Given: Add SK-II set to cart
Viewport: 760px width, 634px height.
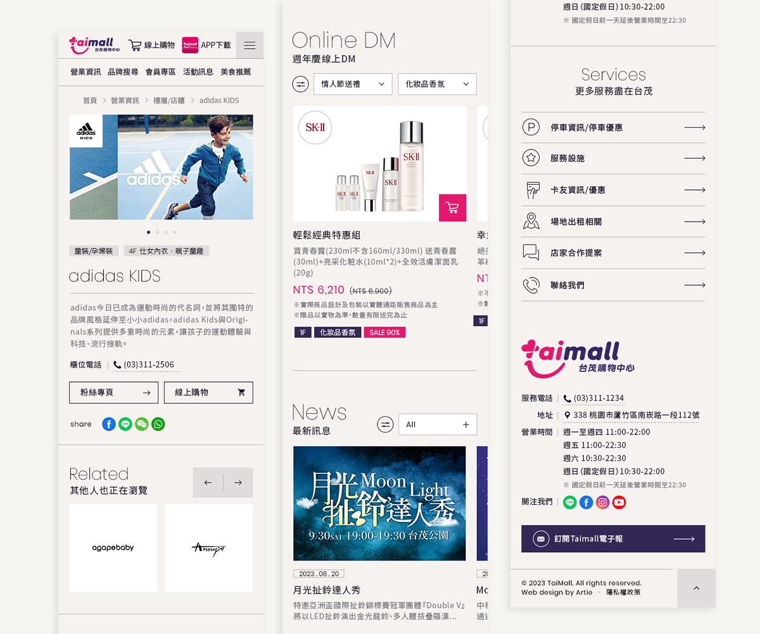Looking at the screenshot, I should [452, 208].
